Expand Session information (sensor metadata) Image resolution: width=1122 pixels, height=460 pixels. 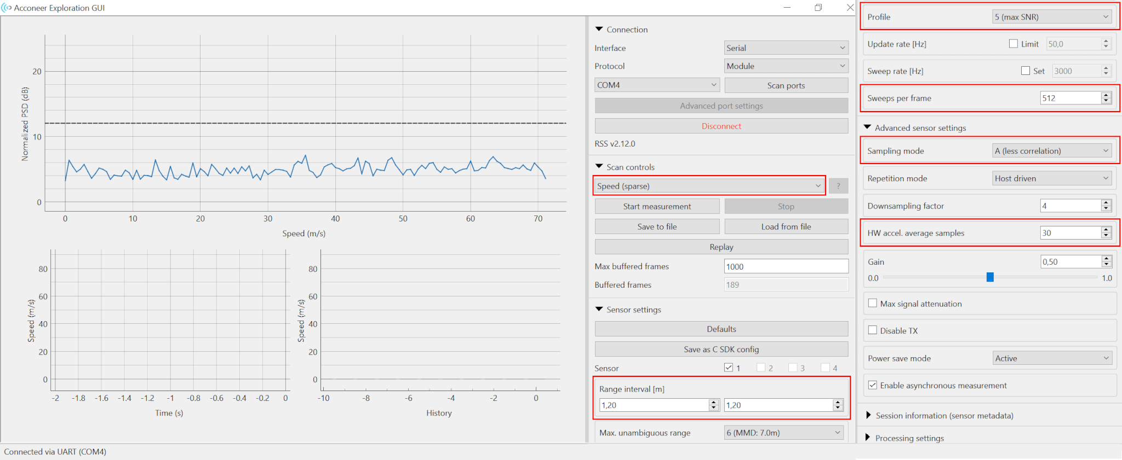868,415
